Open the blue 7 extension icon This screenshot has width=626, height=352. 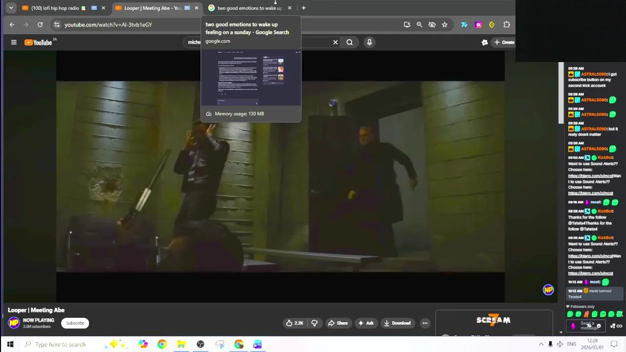(464, 24)
